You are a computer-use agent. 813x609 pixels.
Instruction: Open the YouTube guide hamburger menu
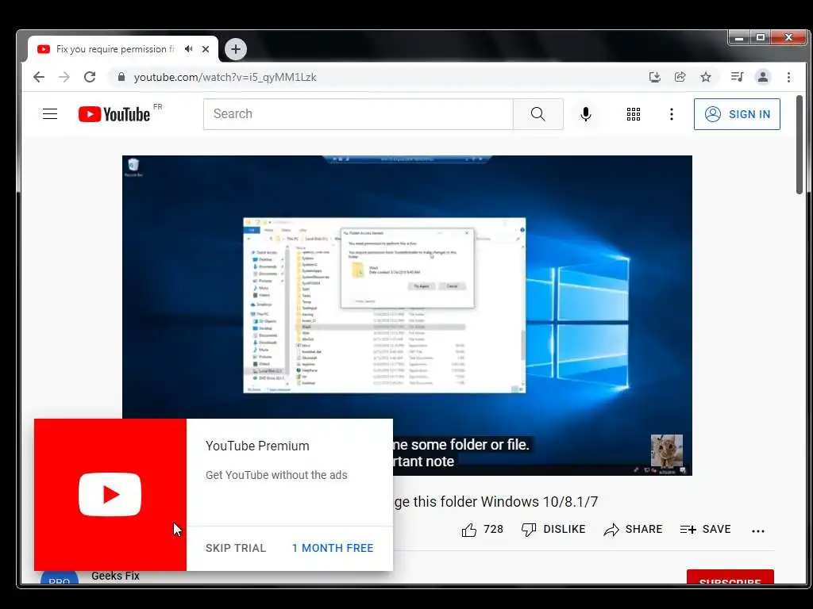pos(50,114)
